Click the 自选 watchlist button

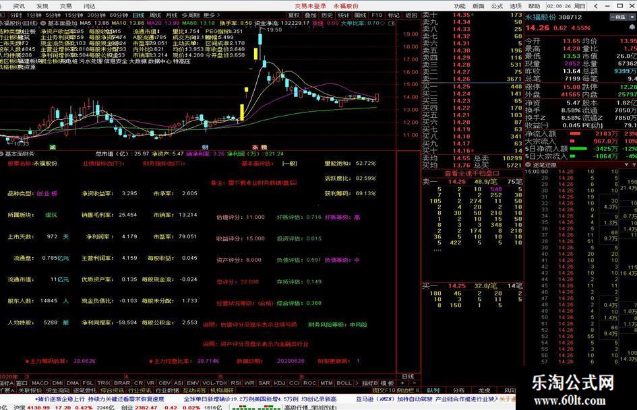(x=619, y=17)
